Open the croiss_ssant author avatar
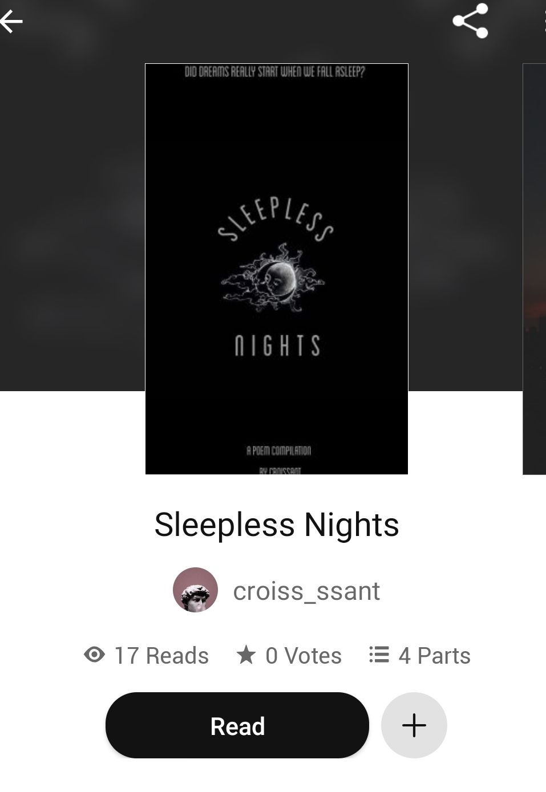 195,590
